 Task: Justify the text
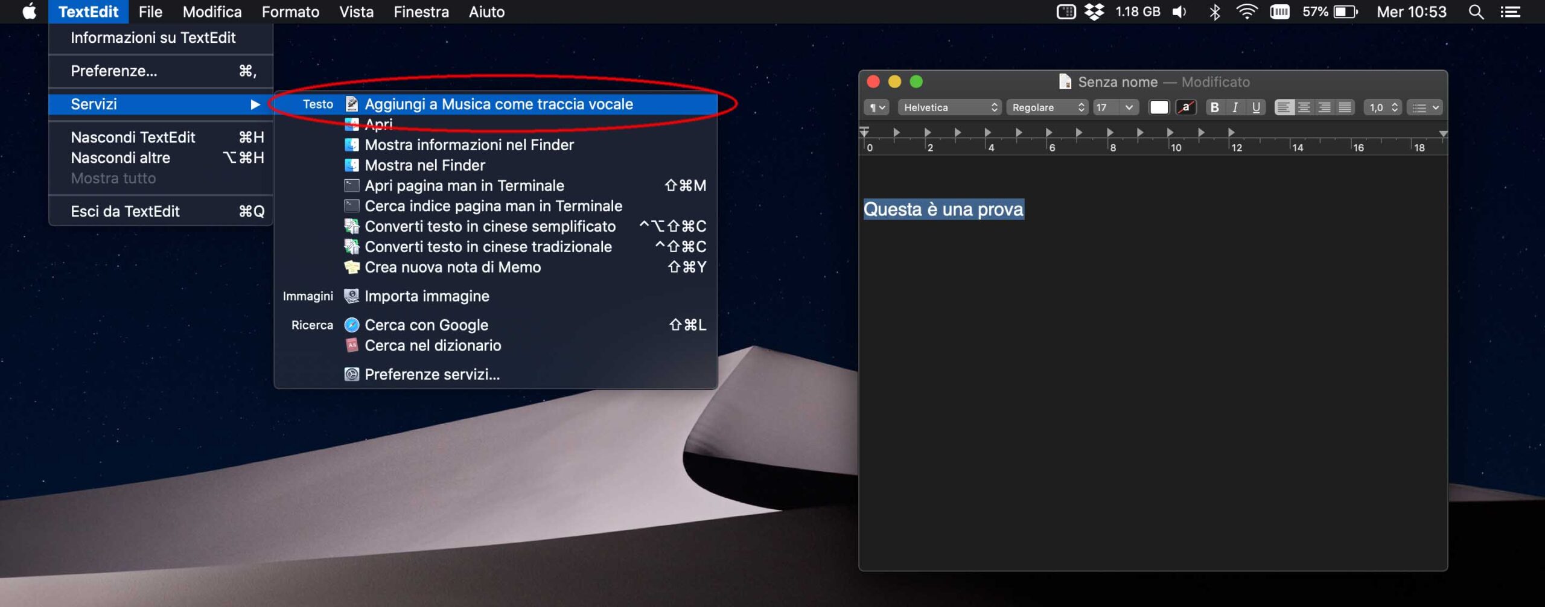click(x=1345, y=107)
